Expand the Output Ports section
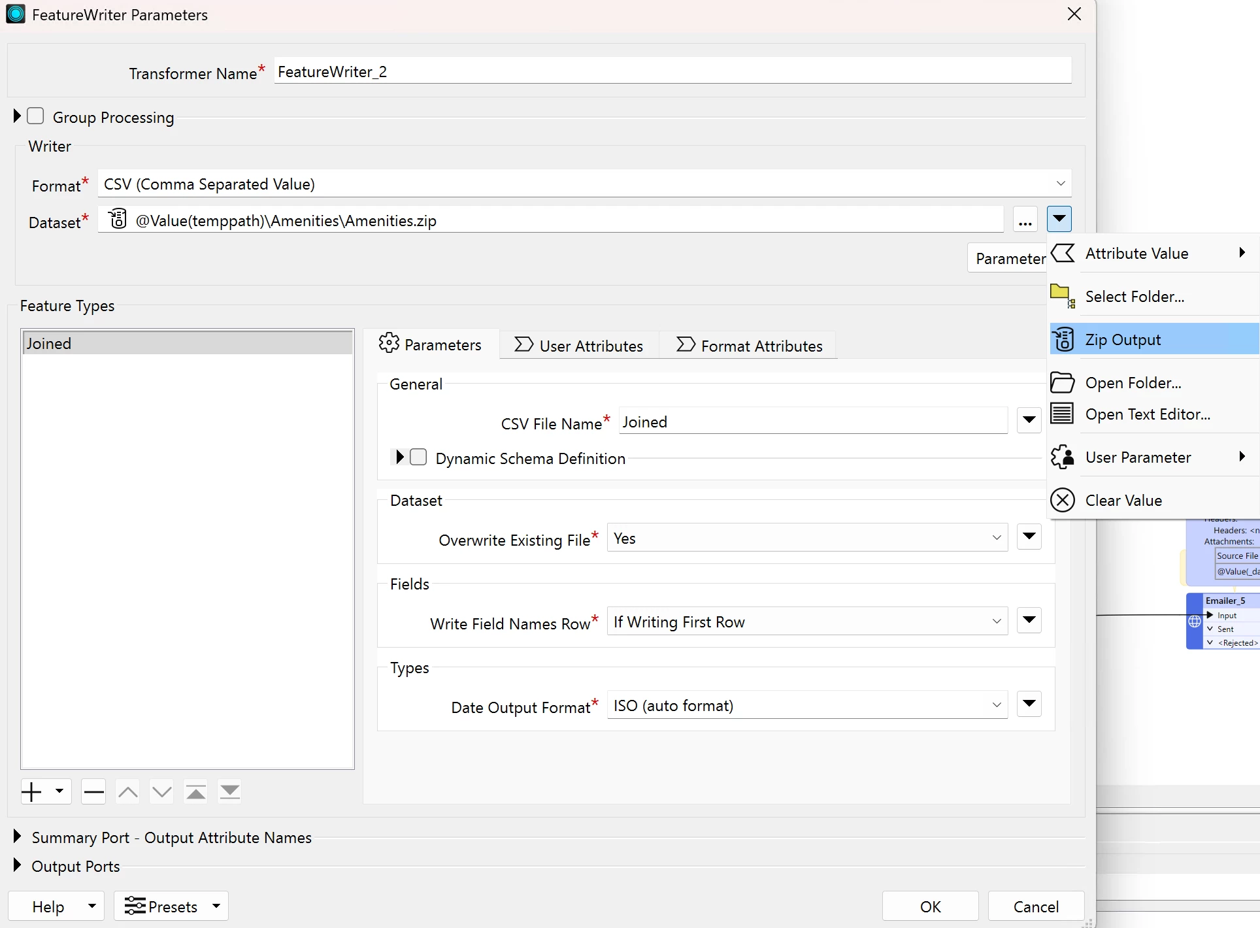Screen dimensions: 1260x928 click(x=17, y=865)
